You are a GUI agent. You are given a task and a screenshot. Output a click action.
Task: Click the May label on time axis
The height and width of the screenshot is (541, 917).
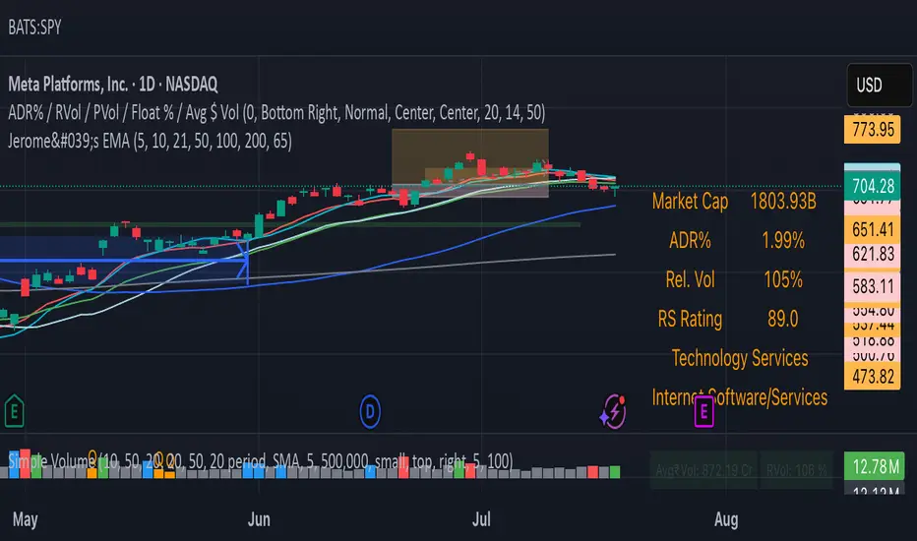tap(26, 519)
